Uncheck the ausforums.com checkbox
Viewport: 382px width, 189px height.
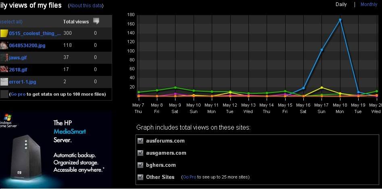coord(140,141)
